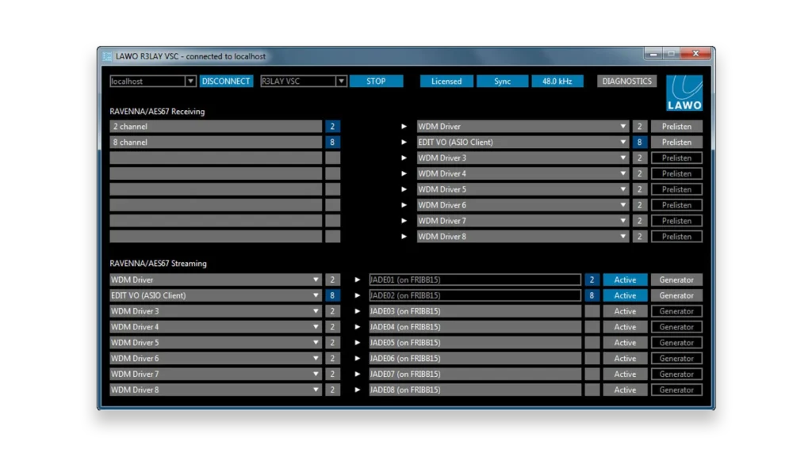812x456 pixels.
Task: Click channel count 8 beside 8 channel stream
Action: point(332,142)
